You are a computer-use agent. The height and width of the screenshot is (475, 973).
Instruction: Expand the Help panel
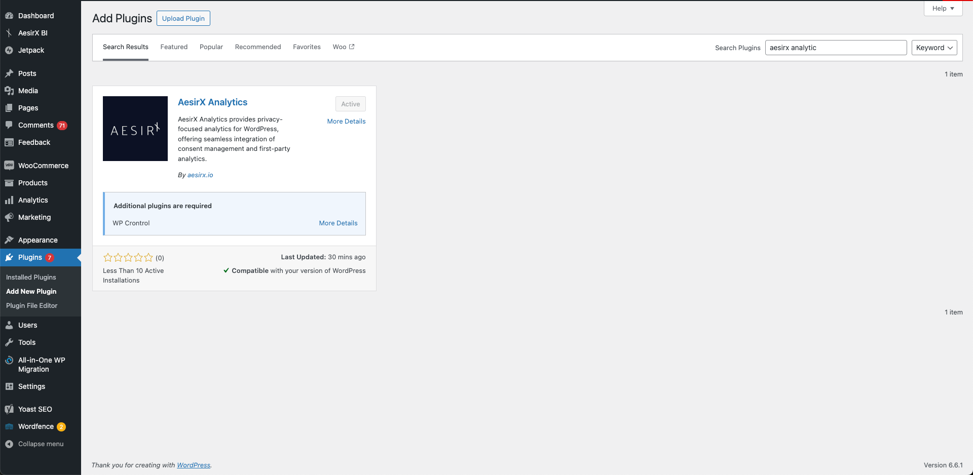click(x=942, y=8)
